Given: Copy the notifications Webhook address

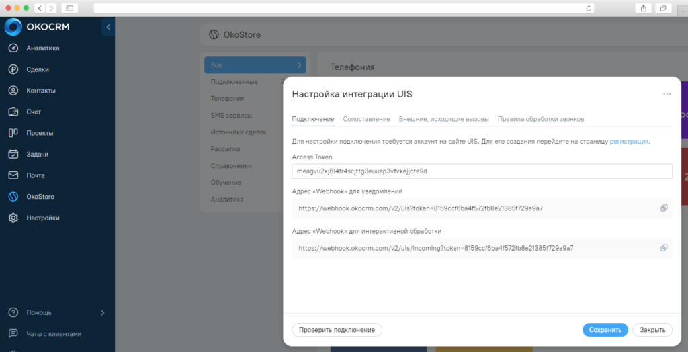Looking at the screenshot, I should (664, 208).
